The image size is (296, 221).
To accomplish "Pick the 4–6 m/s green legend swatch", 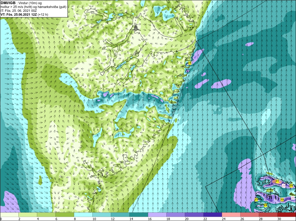I will click(46, 214).
